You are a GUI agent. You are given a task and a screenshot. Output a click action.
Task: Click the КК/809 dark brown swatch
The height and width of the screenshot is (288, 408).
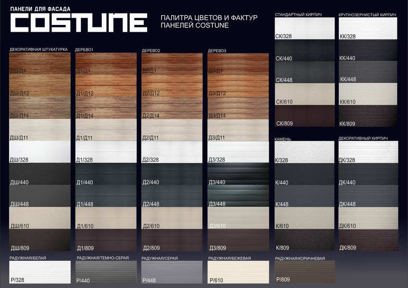(x=368, y=116)
